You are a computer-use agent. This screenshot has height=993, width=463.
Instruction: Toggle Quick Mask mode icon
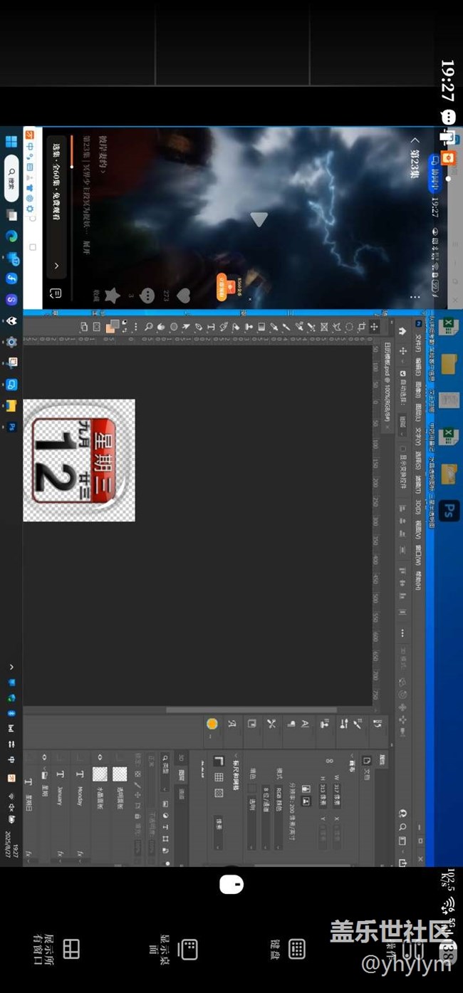(x=96, y=327)
